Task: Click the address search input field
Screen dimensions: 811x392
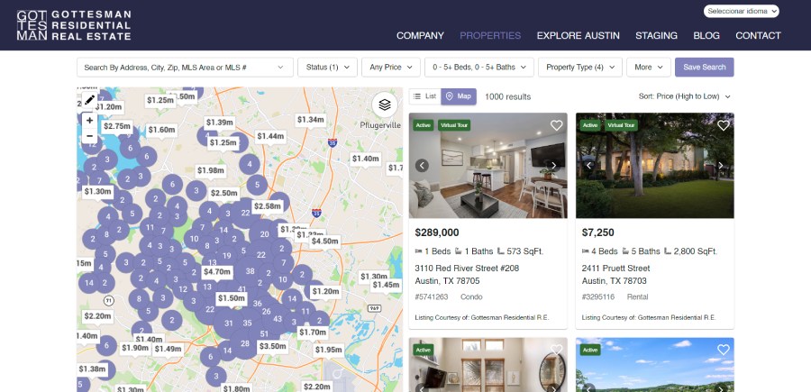Action: point(185,68)
